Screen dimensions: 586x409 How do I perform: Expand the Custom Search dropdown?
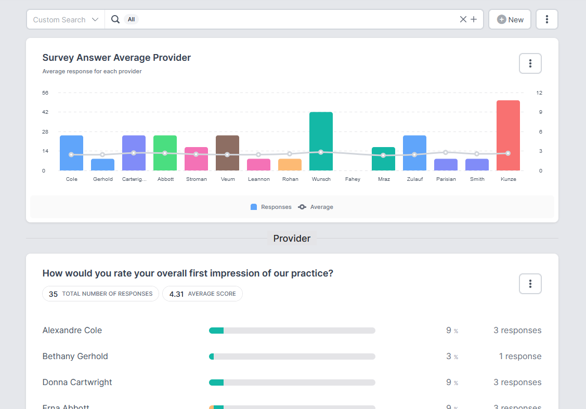[x=66, y=20]
